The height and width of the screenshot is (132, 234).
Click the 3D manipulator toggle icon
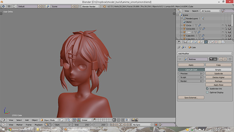click(79, 120)
